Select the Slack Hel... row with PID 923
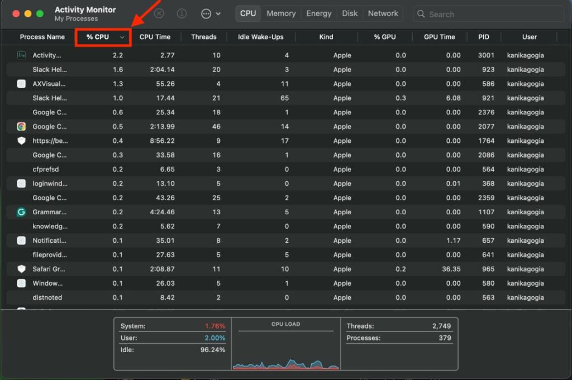This screenshot has width=572, height=380. pos(285,69)
